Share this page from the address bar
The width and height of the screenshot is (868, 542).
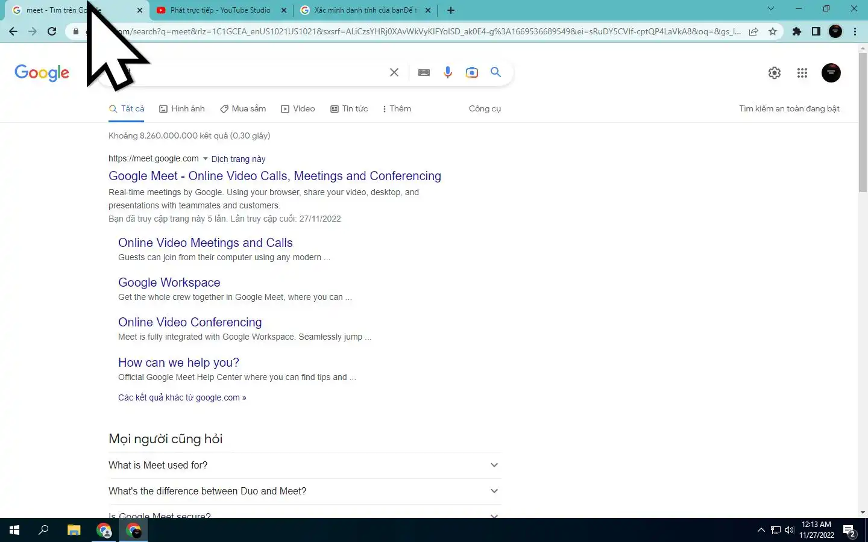click(x=753, y=31)
